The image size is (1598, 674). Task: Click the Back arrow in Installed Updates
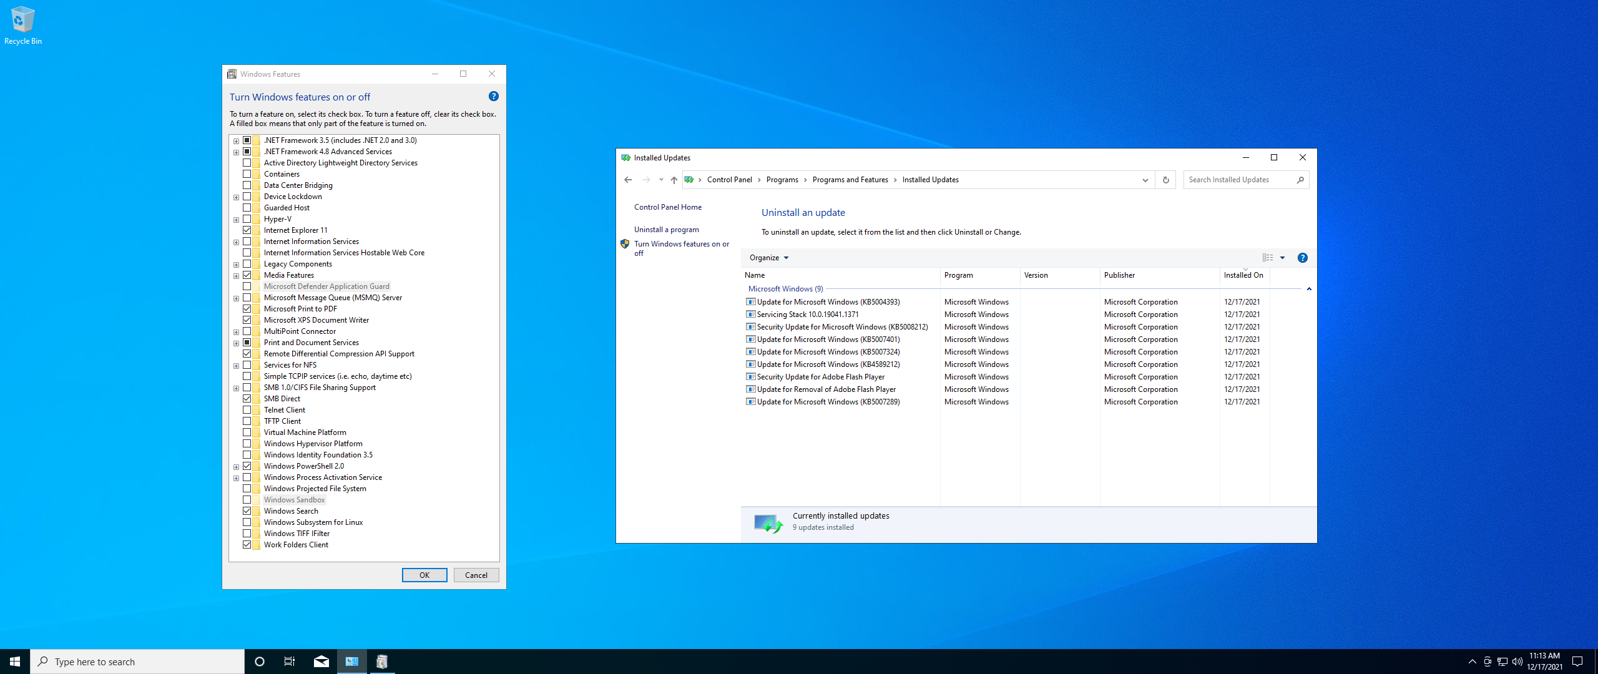click(x=628, y=180)
